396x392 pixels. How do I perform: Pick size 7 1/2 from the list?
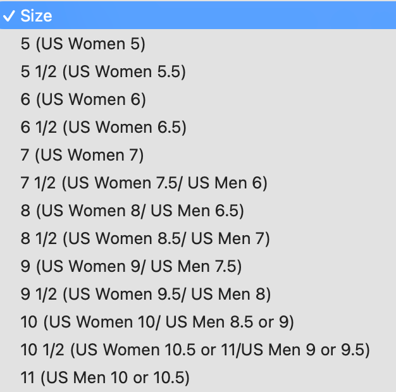pos(144,183)
